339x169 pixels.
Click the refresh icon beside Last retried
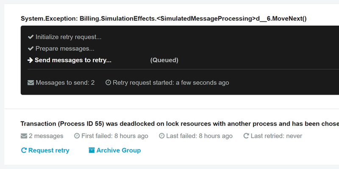click(x=246, y=136)
